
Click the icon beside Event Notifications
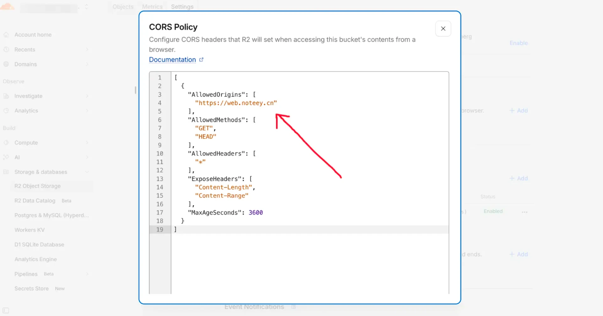(x=293, y=307)
